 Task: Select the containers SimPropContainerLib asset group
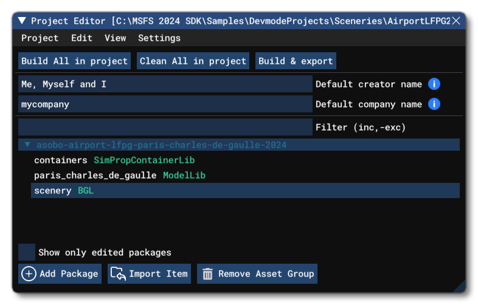[245, 160]
